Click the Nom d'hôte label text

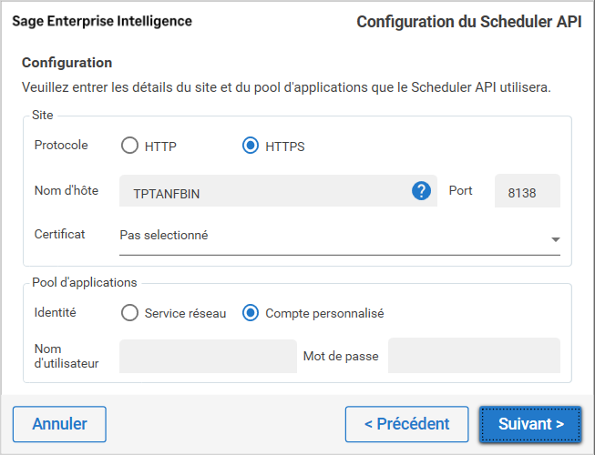click(x=66, y=190)
